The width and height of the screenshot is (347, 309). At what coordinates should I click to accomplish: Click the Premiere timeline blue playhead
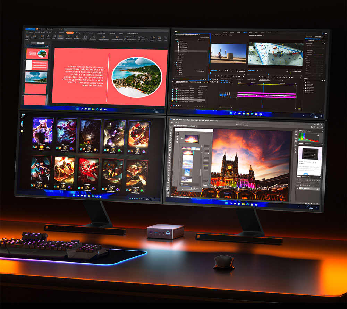264,84
